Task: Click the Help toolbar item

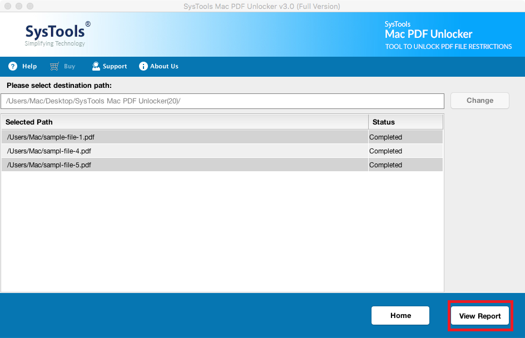Action: coord(28,66)
